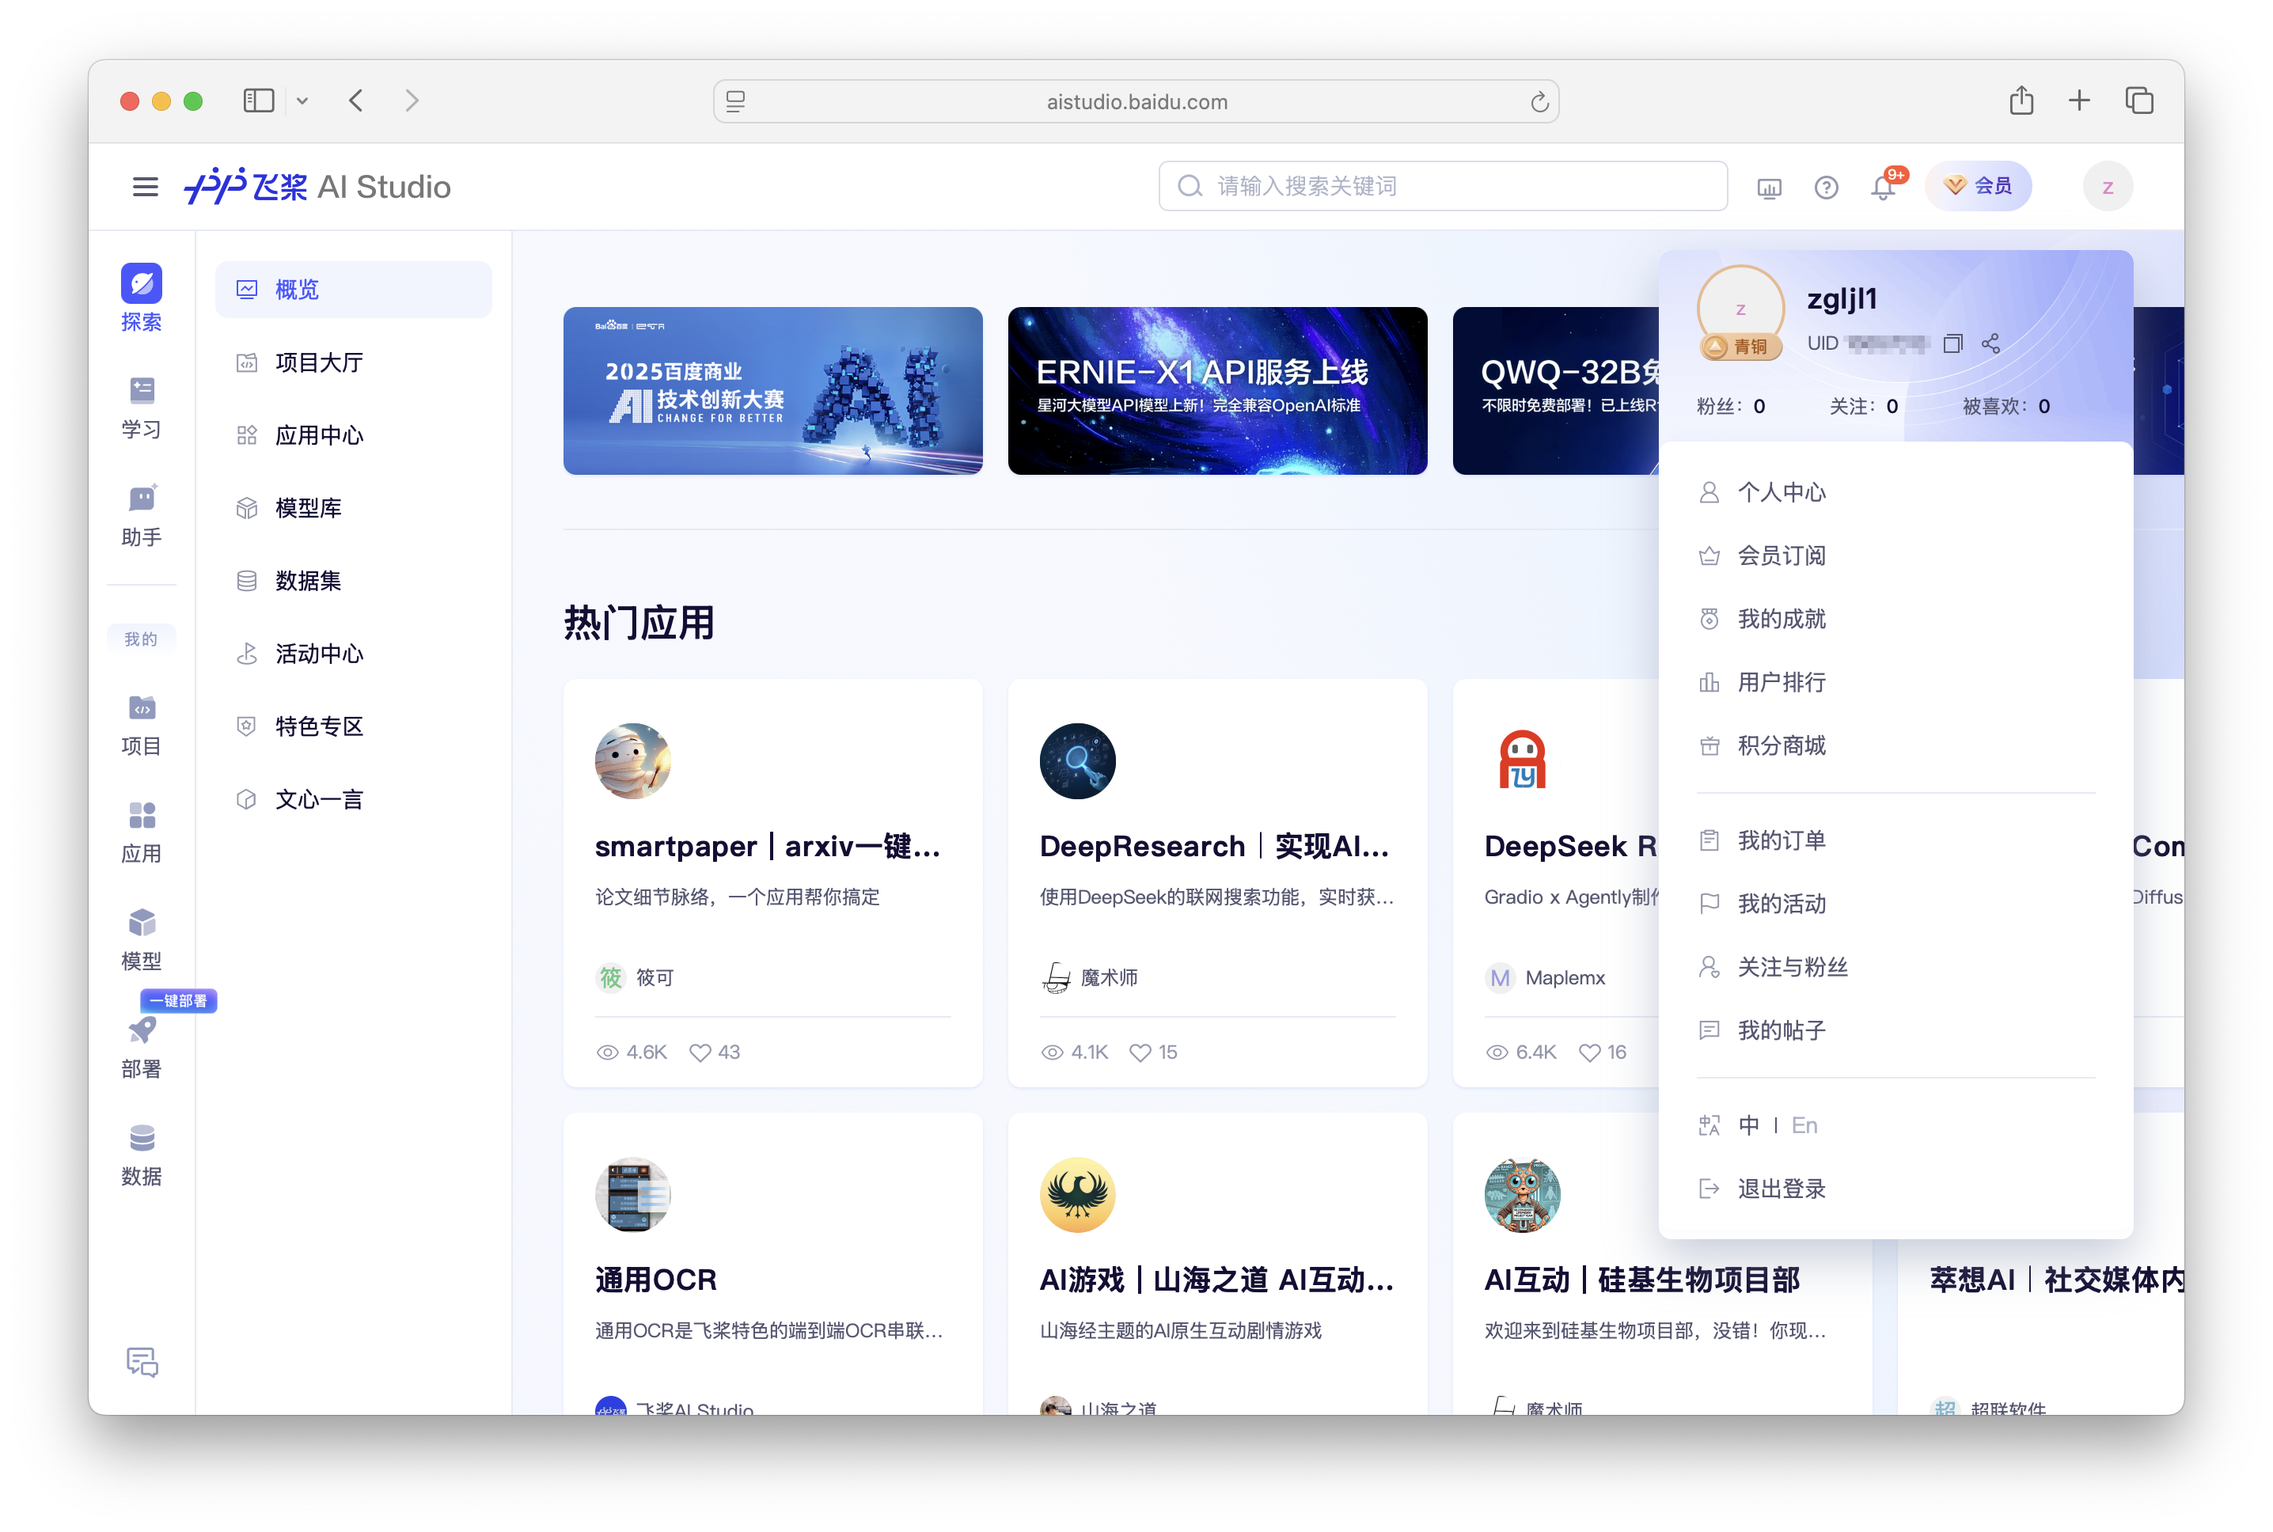2273x1532 pixels.
Task: Open the avatar menu in the top right
Action: click(x=2108, y=186)
